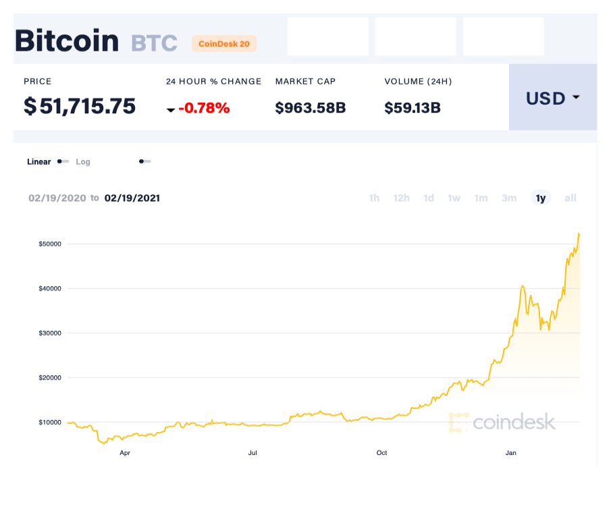Select the 1m timeframe

[x=481, y=198]
